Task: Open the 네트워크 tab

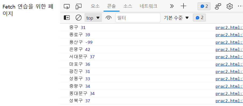Action: (x=149, y=6)
